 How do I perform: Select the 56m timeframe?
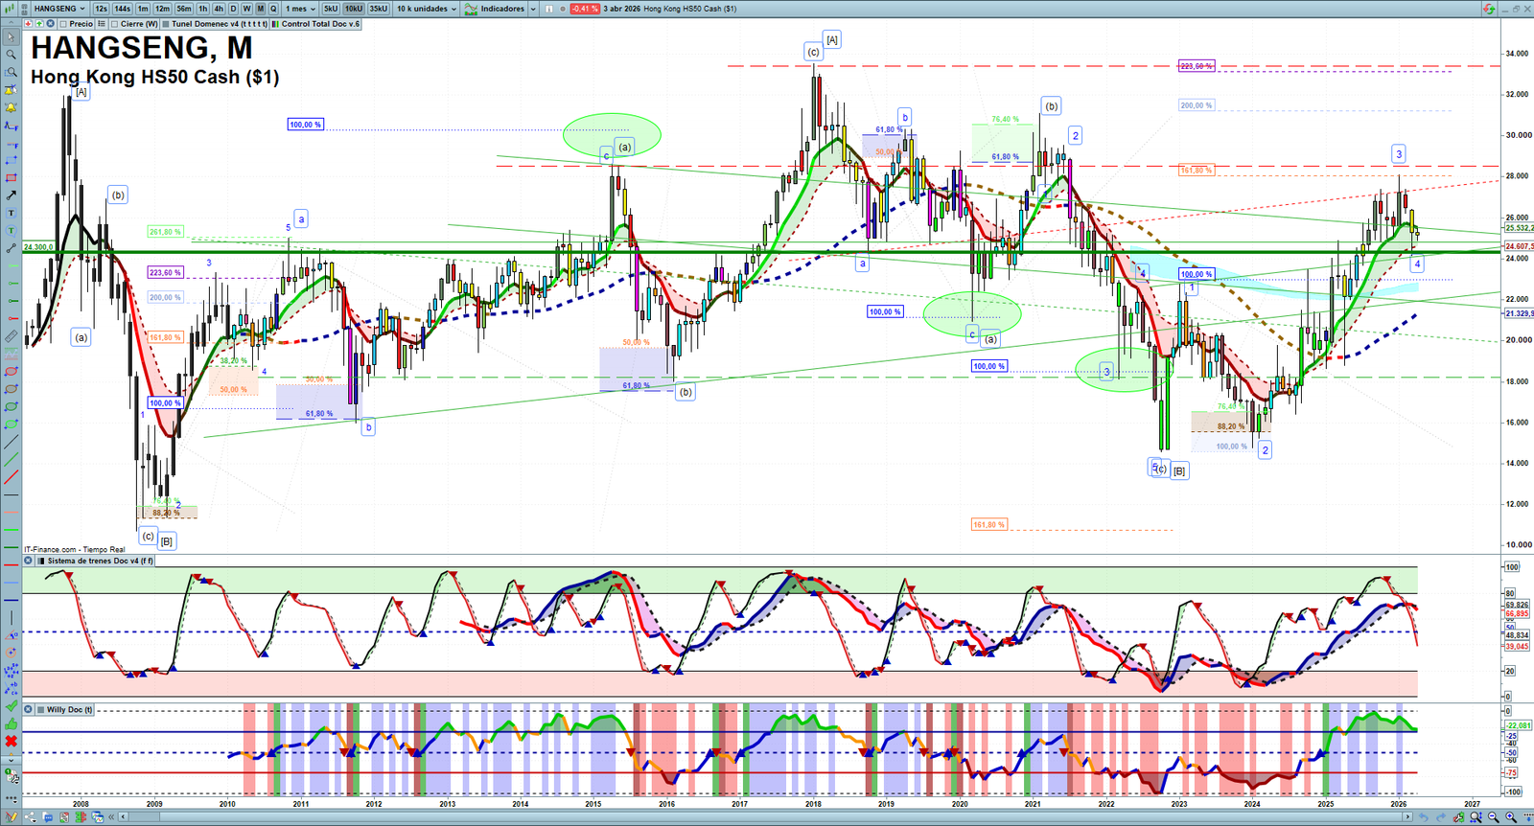[x=183, y=9]
